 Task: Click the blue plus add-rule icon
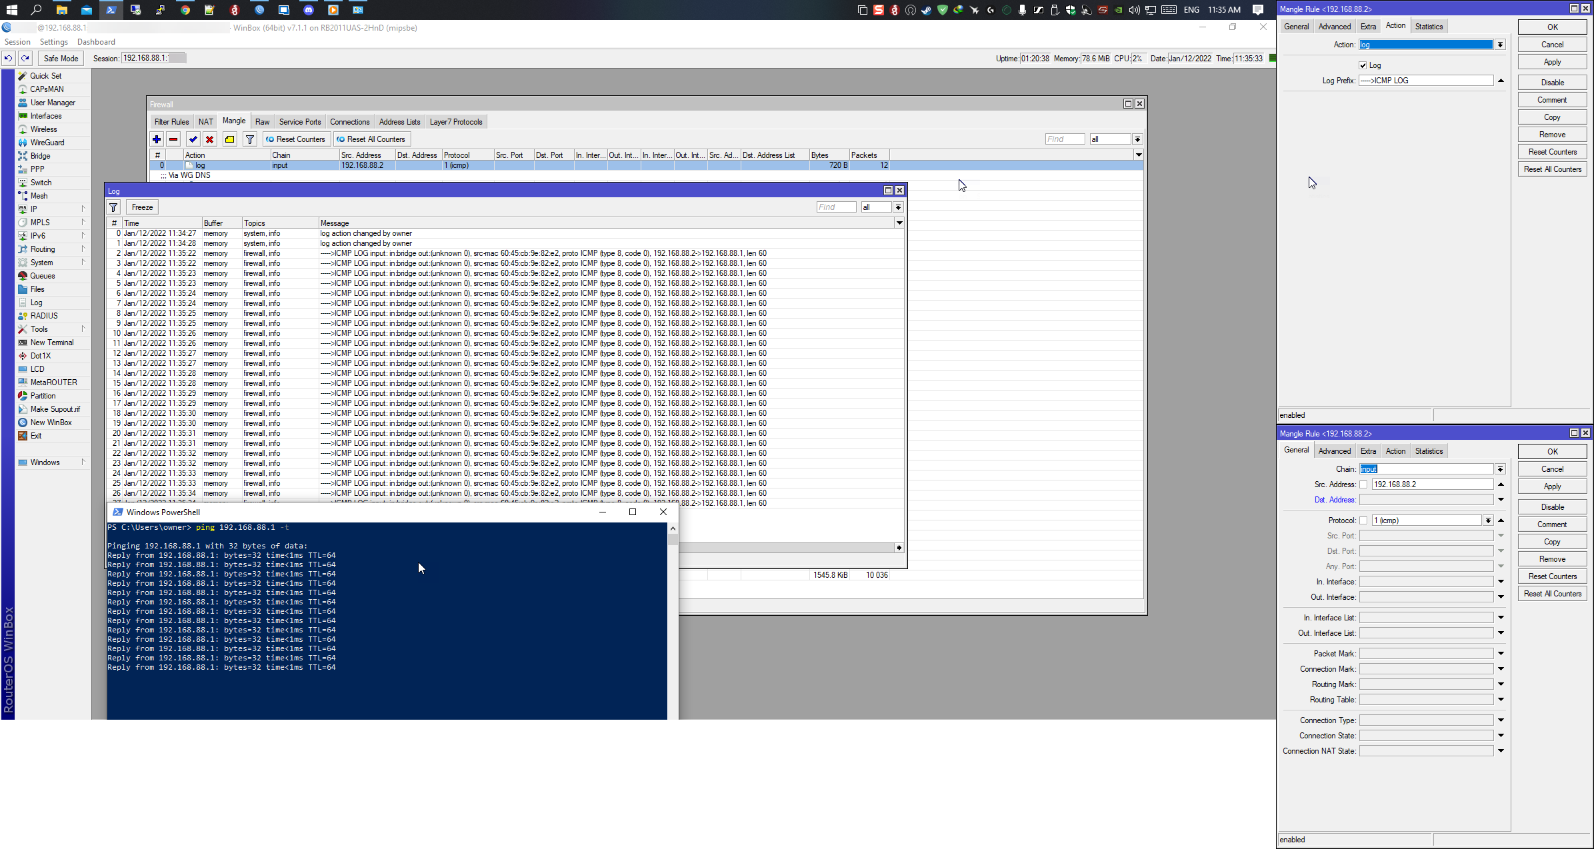[157, 139]
